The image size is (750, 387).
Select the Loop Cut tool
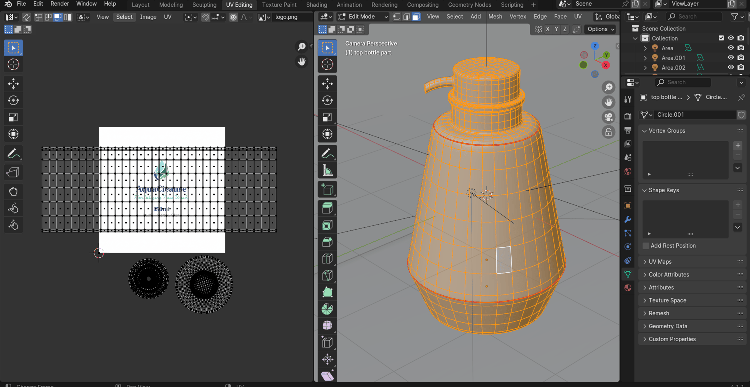(x=327, y=259)
